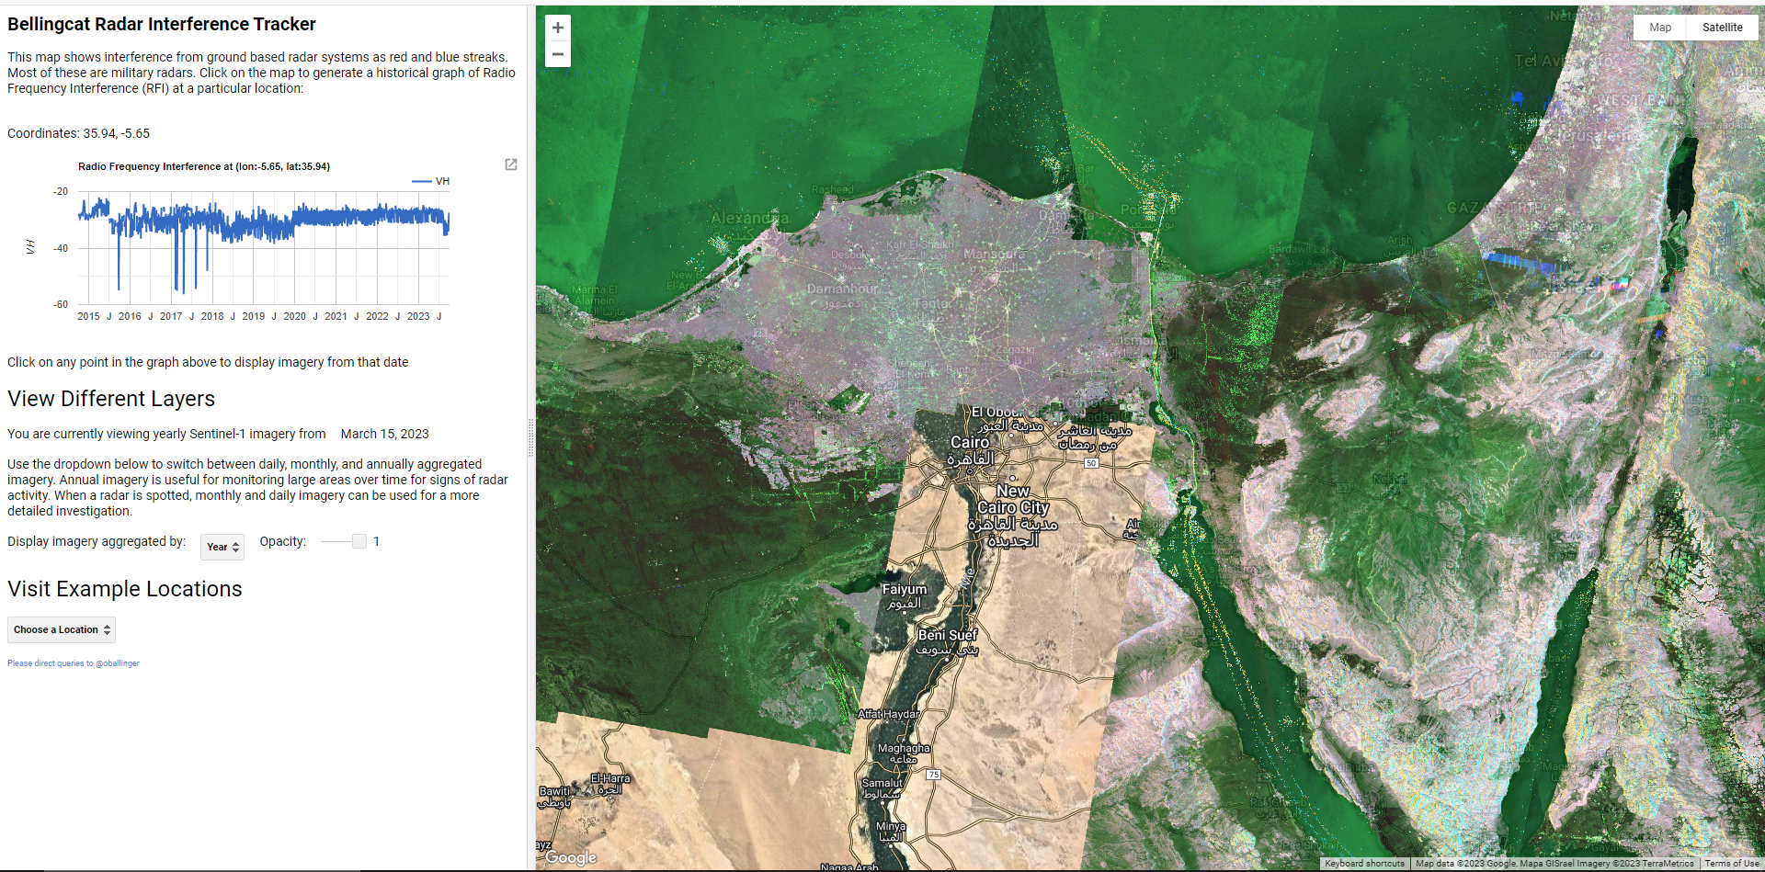Screen dimensions: 1765x872
Task: Click the route 50 highway marker
Action: click(x=1091, y=463)
